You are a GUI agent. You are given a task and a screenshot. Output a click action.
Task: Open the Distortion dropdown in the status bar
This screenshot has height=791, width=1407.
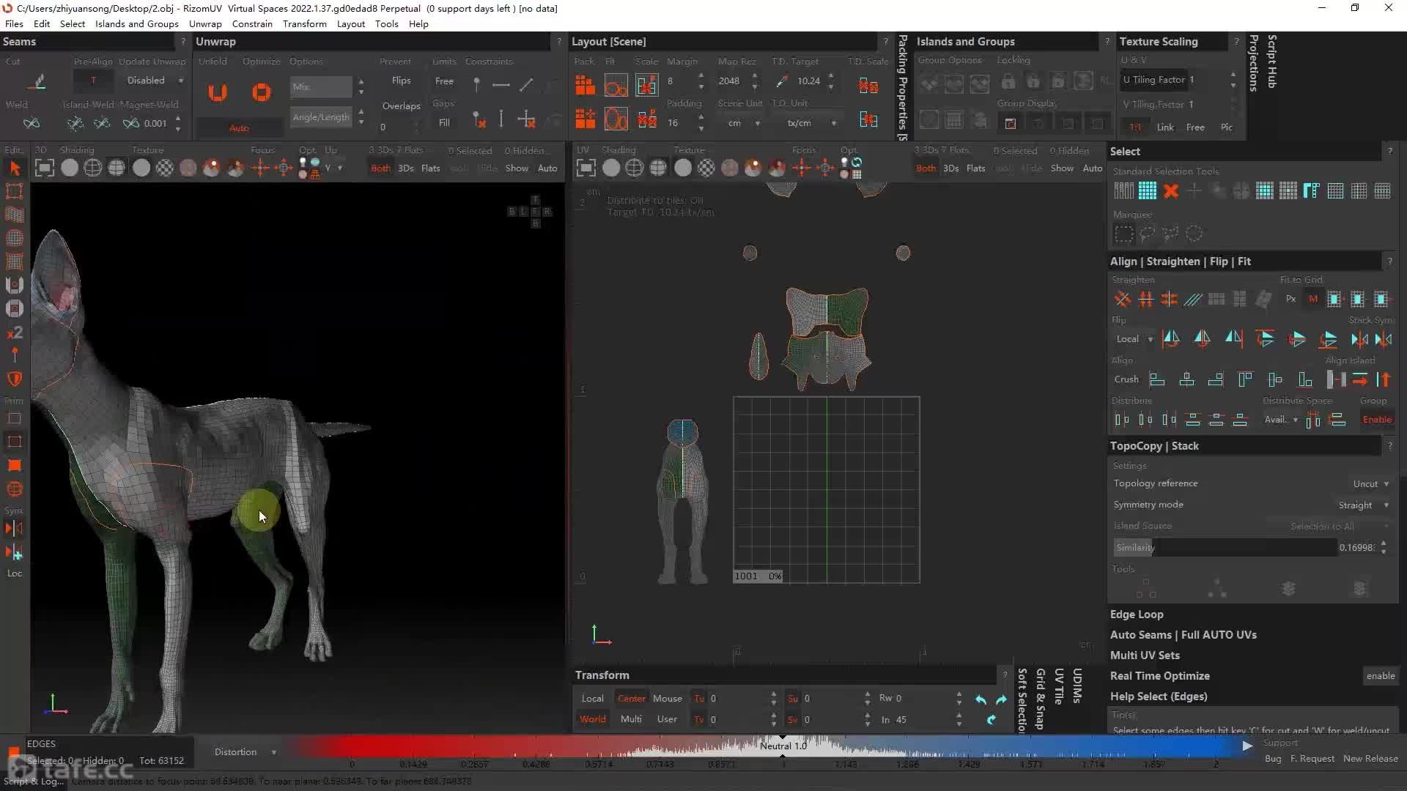pos(245,752)
